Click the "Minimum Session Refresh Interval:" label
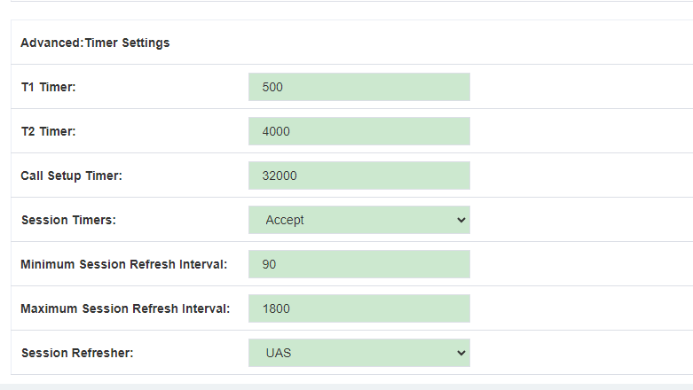Image resolution: width=693 pixels, height=390 pixels. [123, 264]
